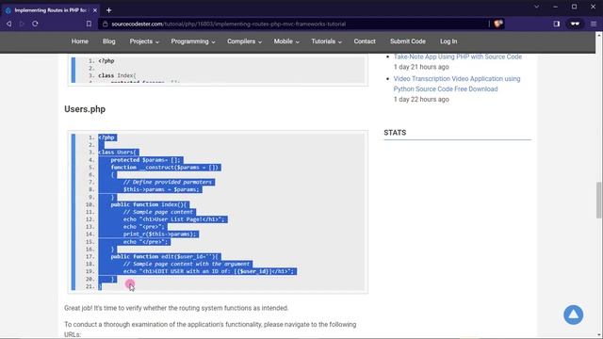Screen dimensions: 603x339
Task: Click code line echo User List Page
Action: tap(173, 219)
